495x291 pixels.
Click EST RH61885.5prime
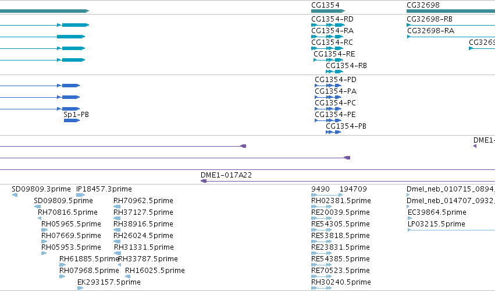pos(89,259)
